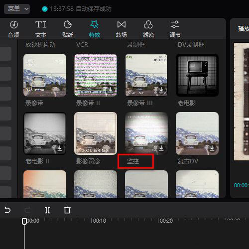Click the 监控 effect label
The width and height of the screenshot is (249, 249).
point(133,161)
